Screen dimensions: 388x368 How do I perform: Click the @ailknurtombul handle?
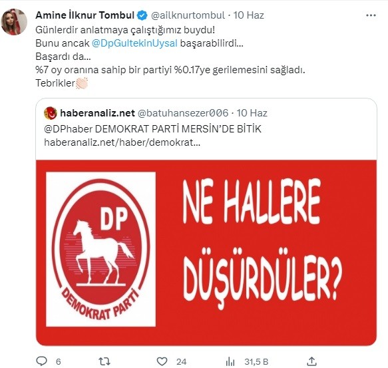pos(188,15)
